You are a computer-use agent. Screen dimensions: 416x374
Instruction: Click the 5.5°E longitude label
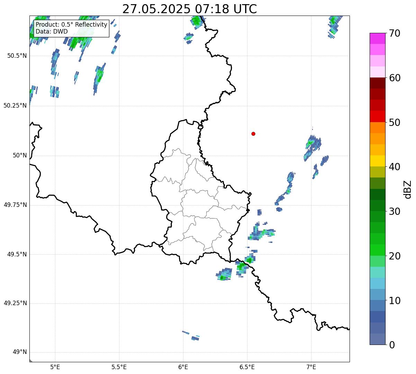[x=119, y=367]
